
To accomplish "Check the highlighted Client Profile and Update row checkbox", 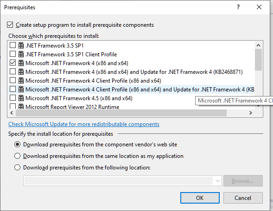I will 13,89.
